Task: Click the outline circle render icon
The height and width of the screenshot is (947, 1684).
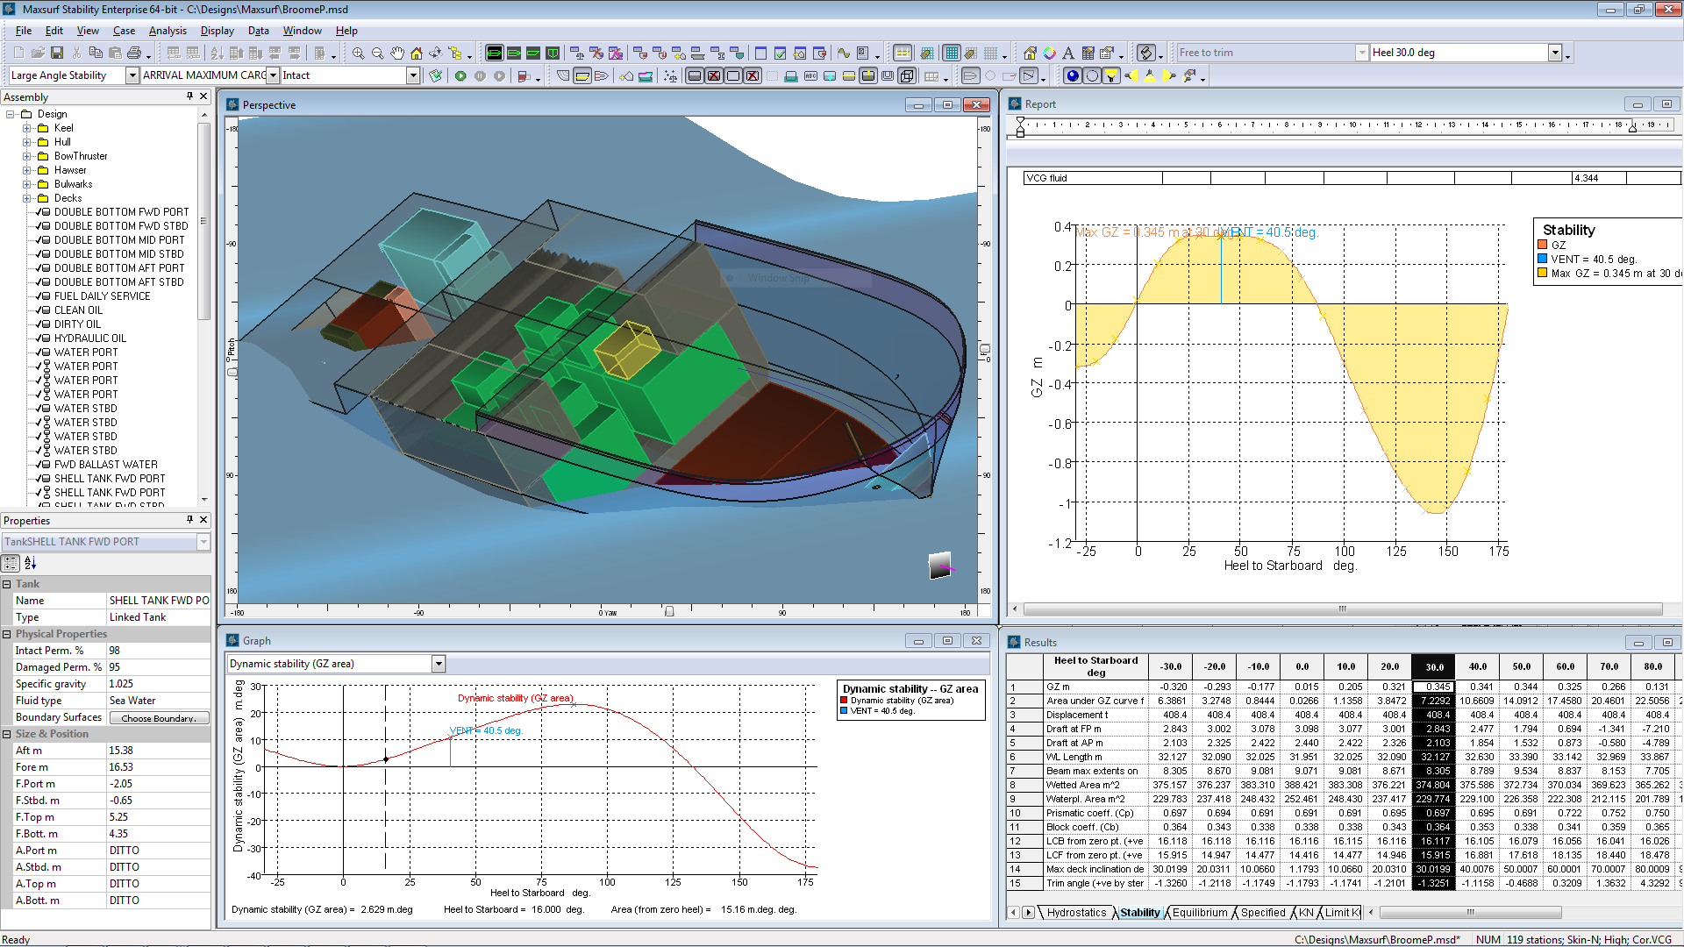Action: 1092,76
